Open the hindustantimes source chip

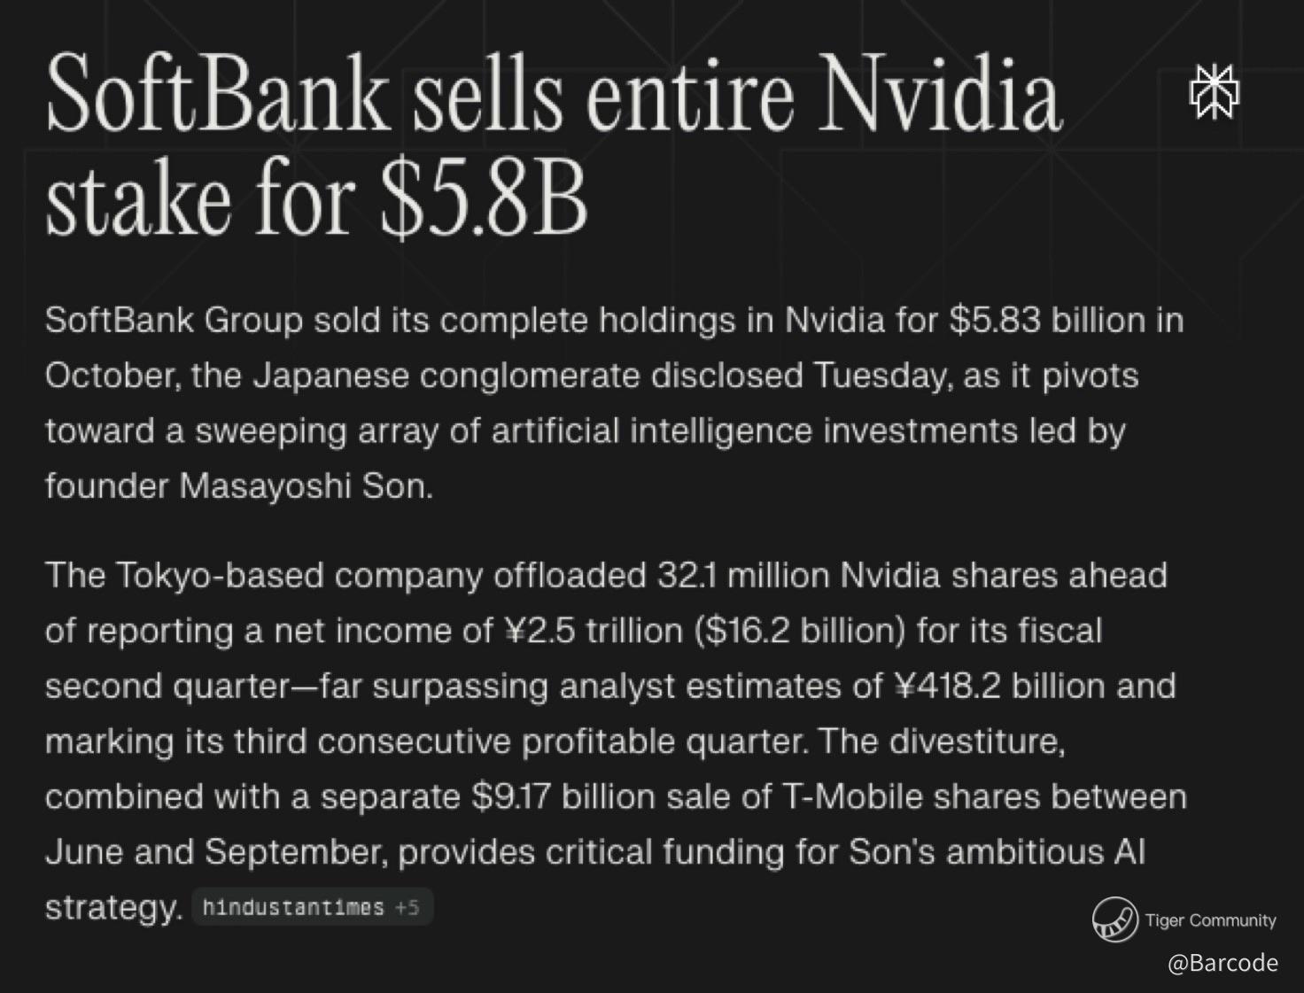tap(293, 907)
